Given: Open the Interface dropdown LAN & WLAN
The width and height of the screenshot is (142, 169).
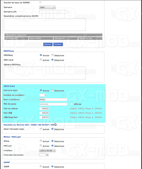Looking at the screenshot, I should point(48,151).
